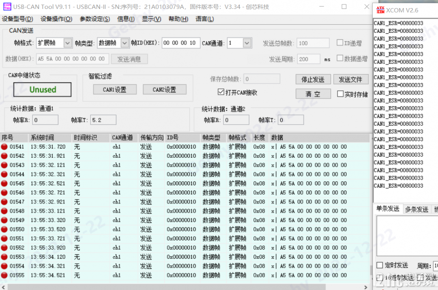Click red status dot of row 01553
438x290 pixels.
(x=4, y=257)
